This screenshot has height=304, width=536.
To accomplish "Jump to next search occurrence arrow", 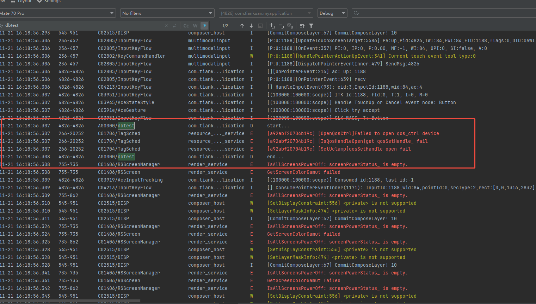I will (251, 26).
